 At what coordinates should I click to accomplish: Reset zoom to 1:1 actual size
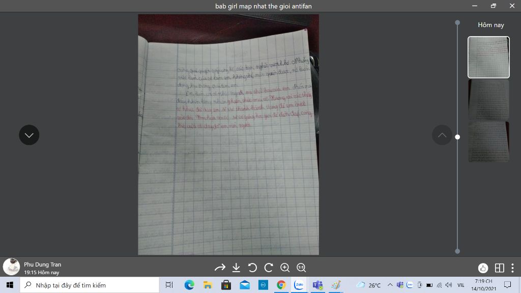(301, 268)
